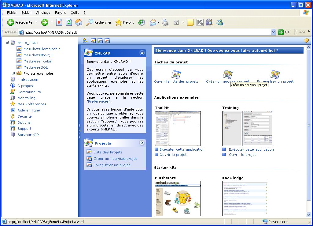The height and width of the screenshot is (226, 313).
Task: Click the Refresh page icon
Action: click(x=69, y=22)
